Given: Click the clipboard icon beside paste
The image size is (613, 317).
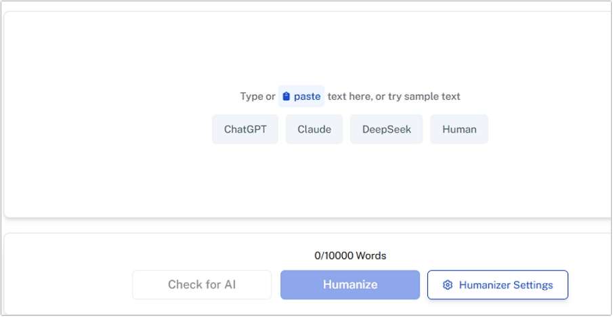Looking at the screenshot, I should 287,97.
